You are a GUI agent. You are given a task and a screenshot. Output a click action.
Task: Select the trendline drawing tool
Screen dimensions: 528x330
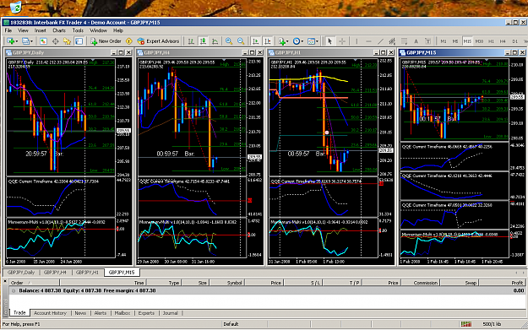[380, 41]
